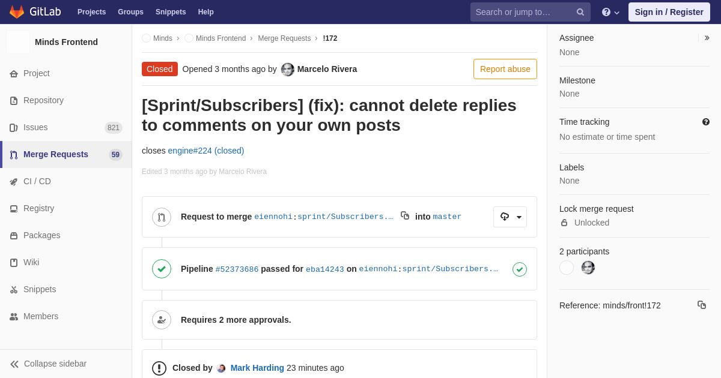Open the Groups menu

click(130, 12)
